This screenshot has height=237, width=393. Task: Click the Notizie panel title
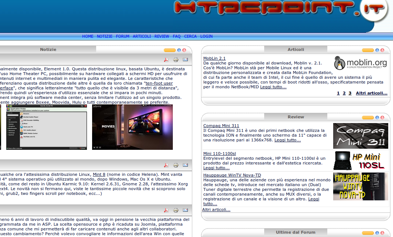pyautogui.click(x=48, y=49)
